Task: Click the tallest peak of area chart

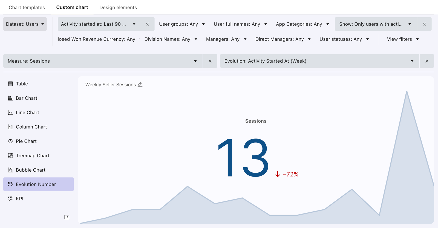Action: coord(407,92)
